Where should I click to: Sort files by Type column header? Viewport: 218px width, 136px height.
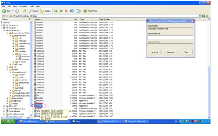click(x=88, y=19)
